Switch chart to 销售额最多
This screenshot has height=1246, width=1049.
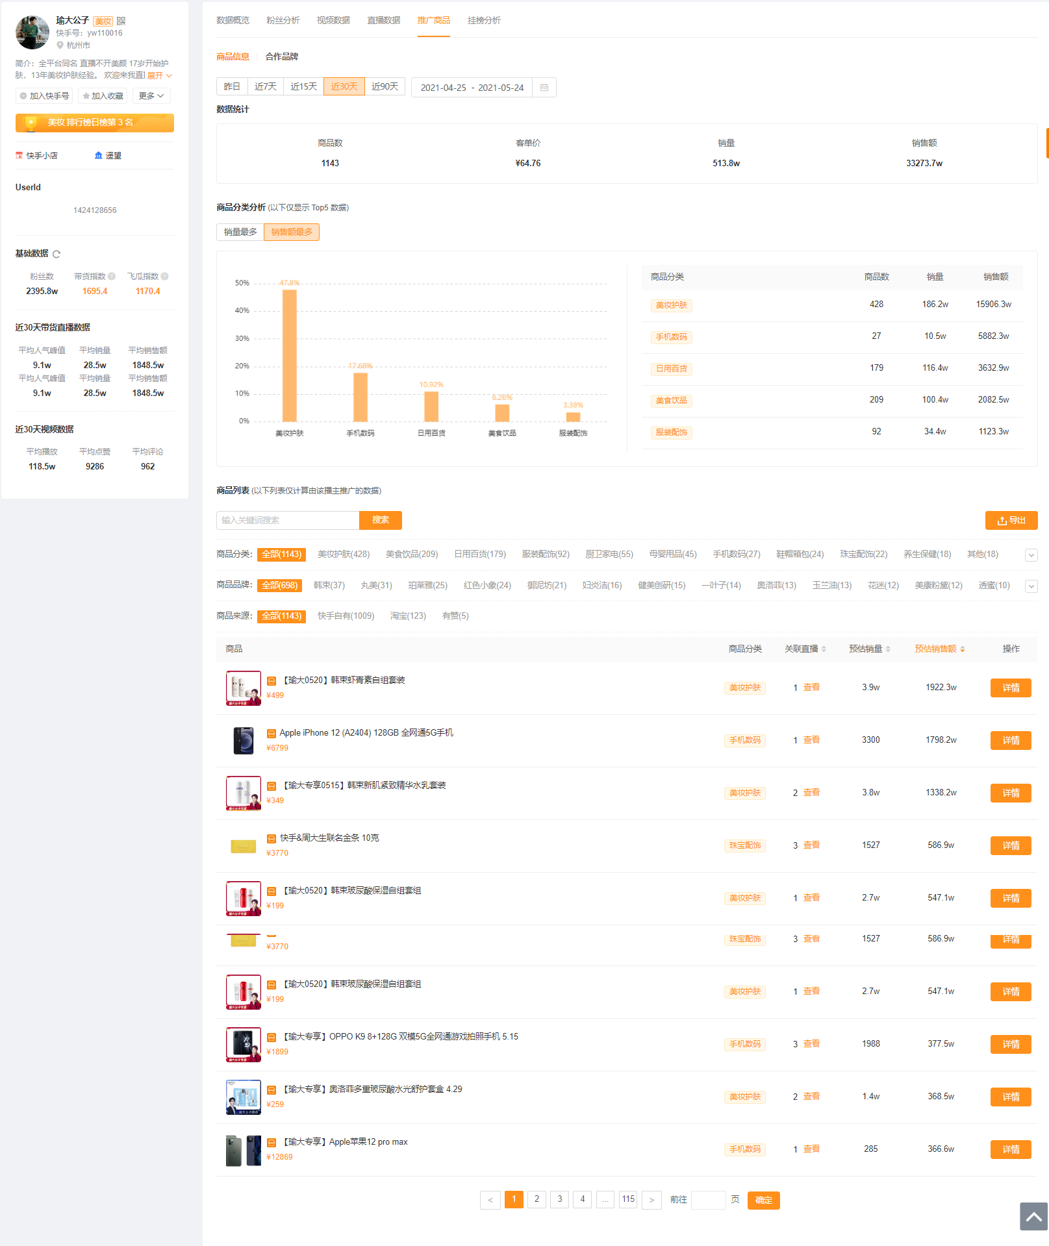292,232
